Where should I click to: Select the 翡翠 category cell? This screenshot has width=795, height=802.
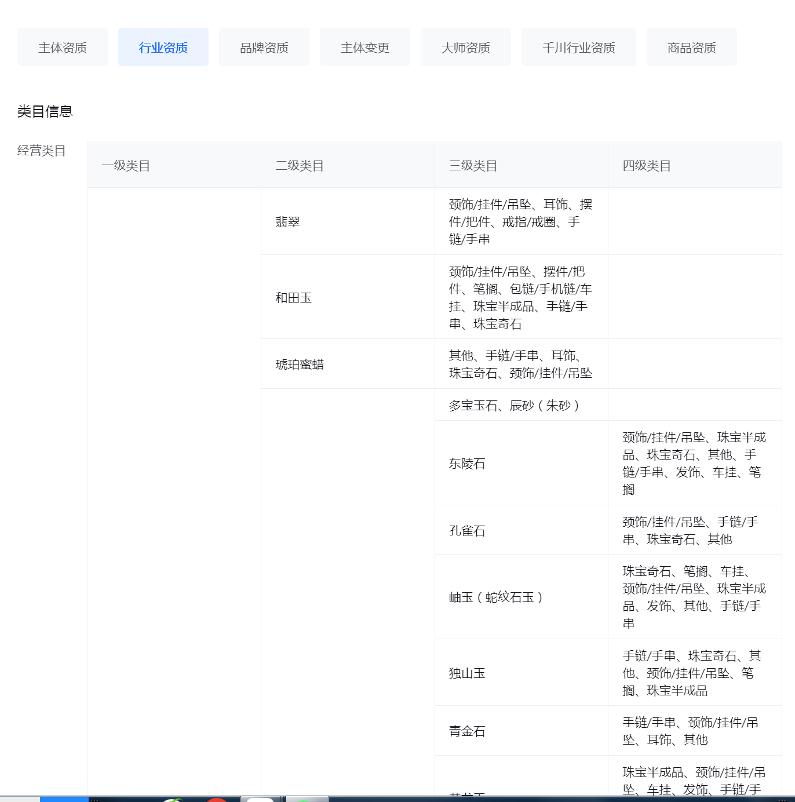(x=288, y=222)
